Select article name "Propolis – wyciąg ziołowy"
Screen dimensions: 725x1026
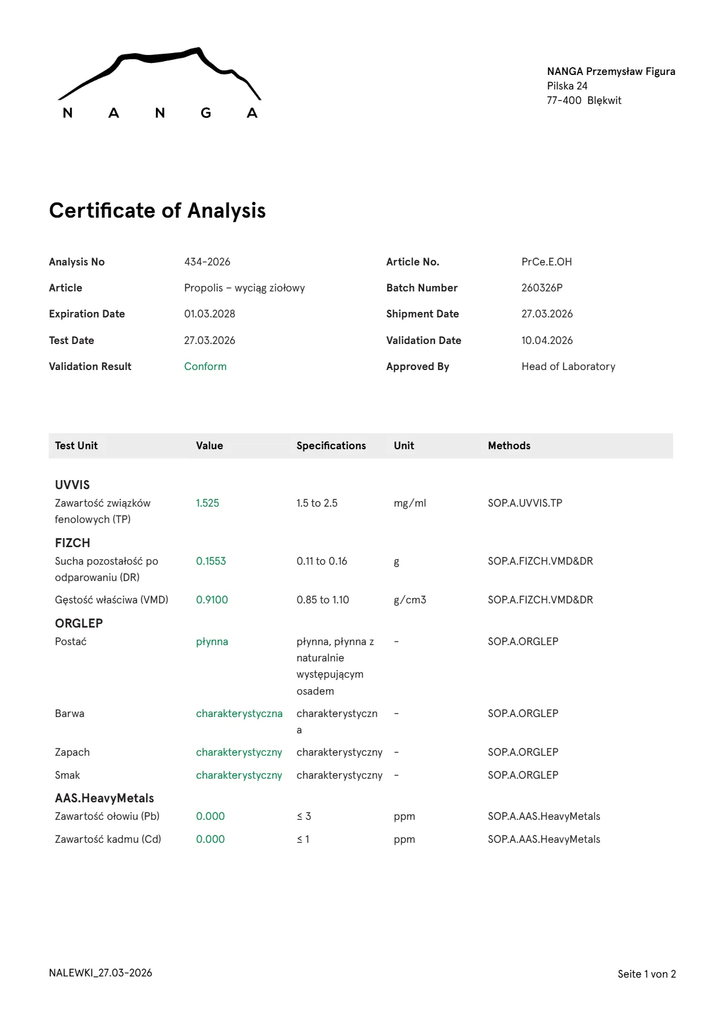245,288
